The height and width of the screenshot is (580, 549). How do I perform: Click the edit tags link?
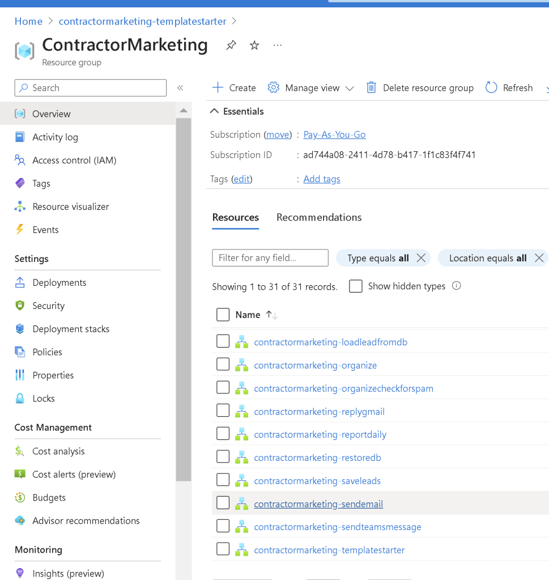pos(242,179)
